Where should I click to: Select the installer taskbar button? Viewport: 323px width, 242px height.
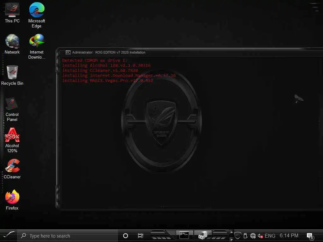[x=203, y=235]
